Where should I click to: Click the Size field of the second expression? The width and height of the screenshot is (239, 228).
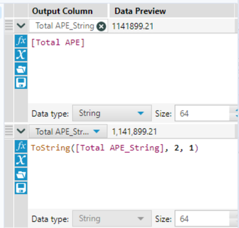click(202, 218)
